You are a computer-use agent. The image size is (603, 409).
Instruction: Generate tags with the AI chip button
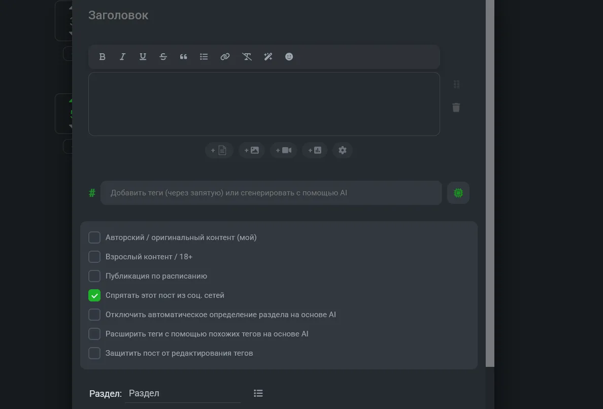click(458, 193)
